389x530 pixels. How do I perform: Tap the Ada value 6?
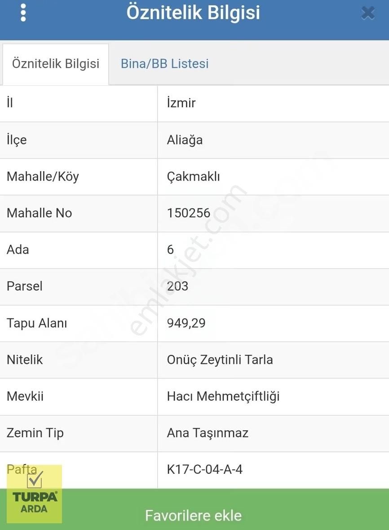point(169,250)
